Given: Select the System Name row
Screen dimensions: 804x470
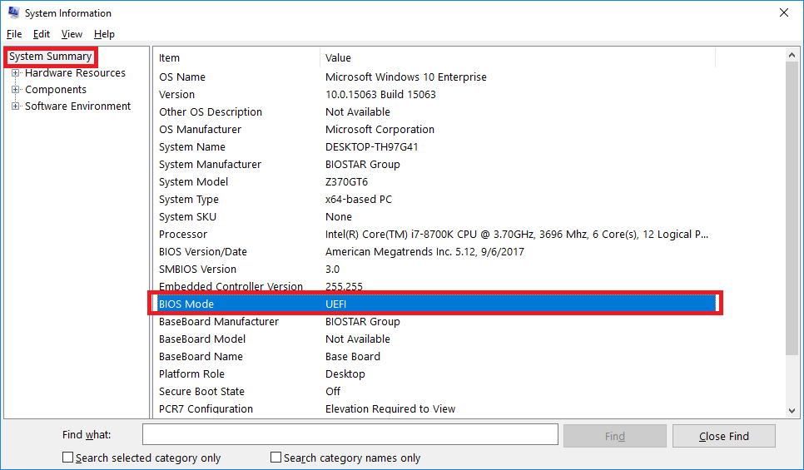Looking at the screenshot, I should click(x=436, y=146).
